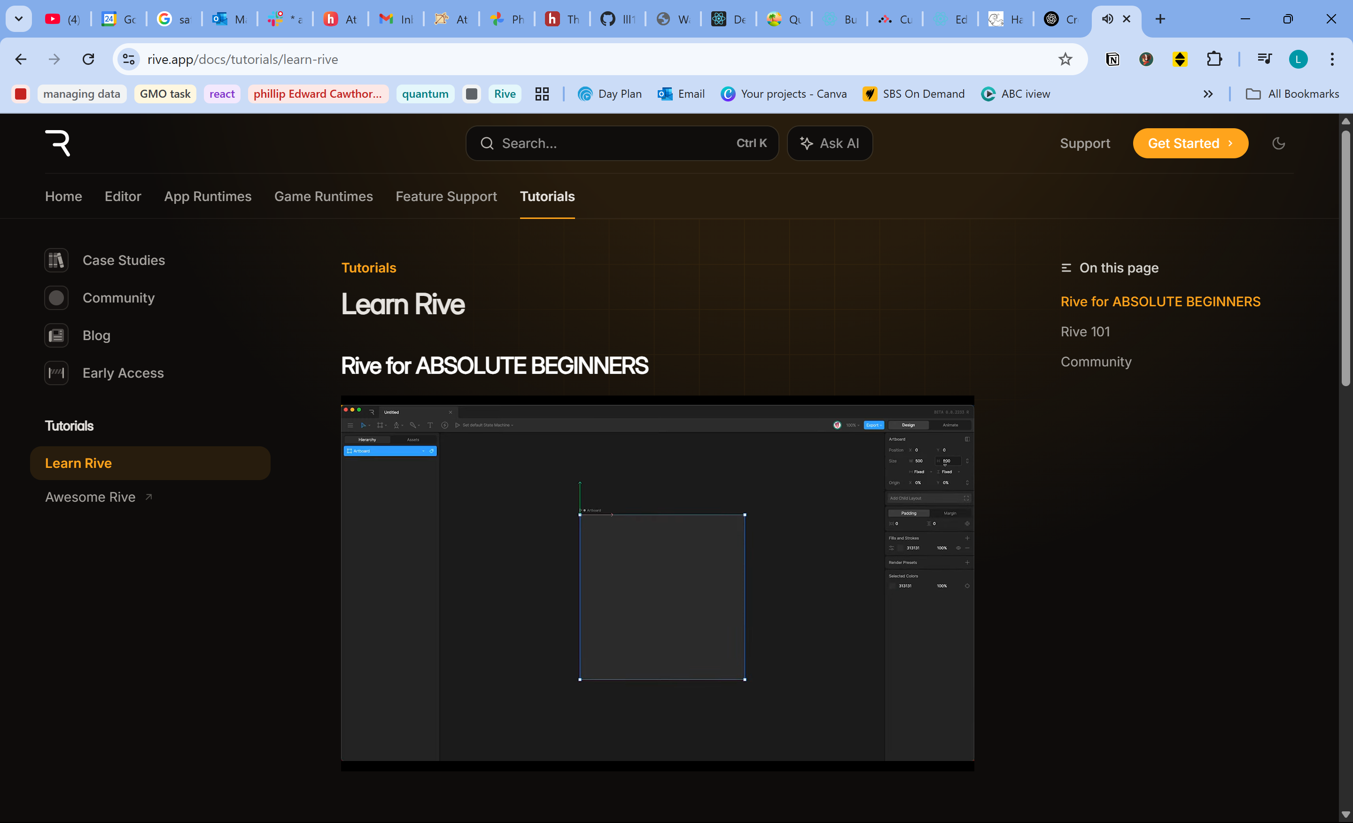
Task: Open the Support link
Action: point(1084,143)
